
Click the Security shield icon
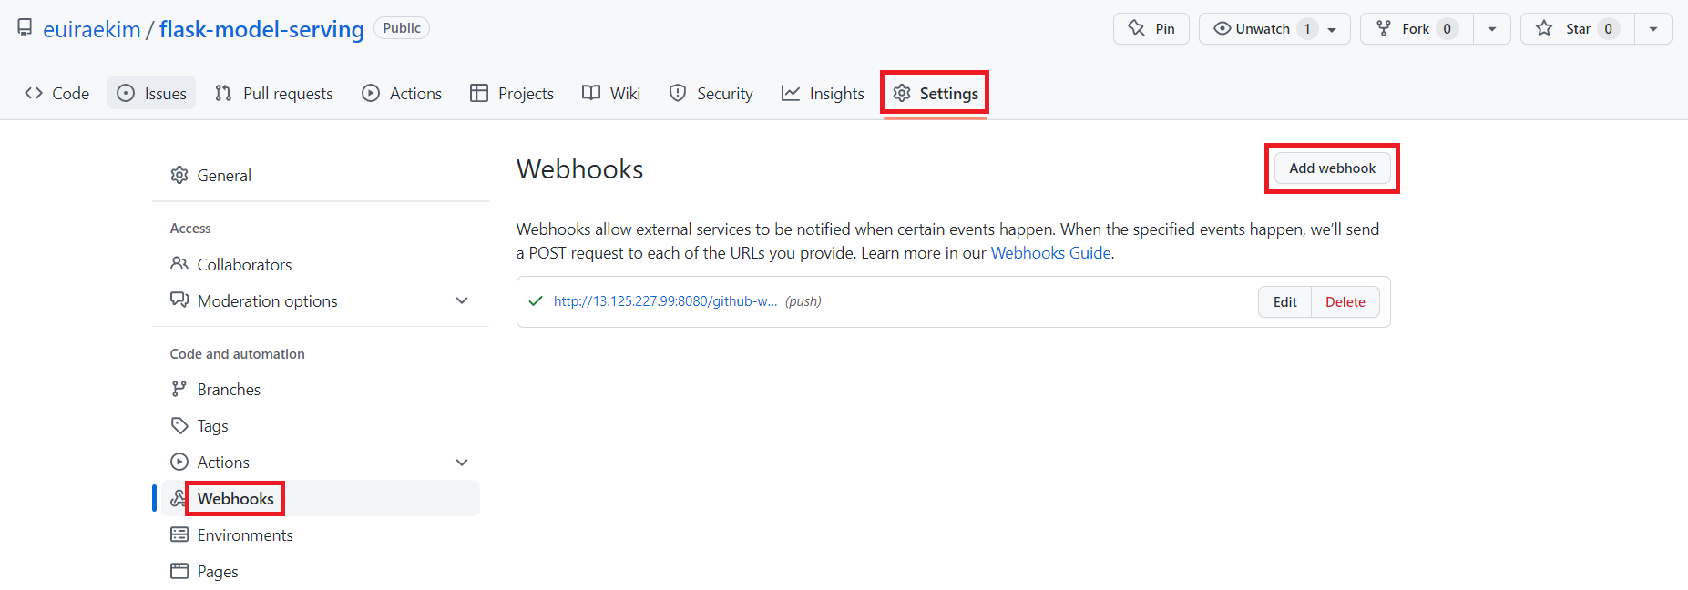click(678, 93)
